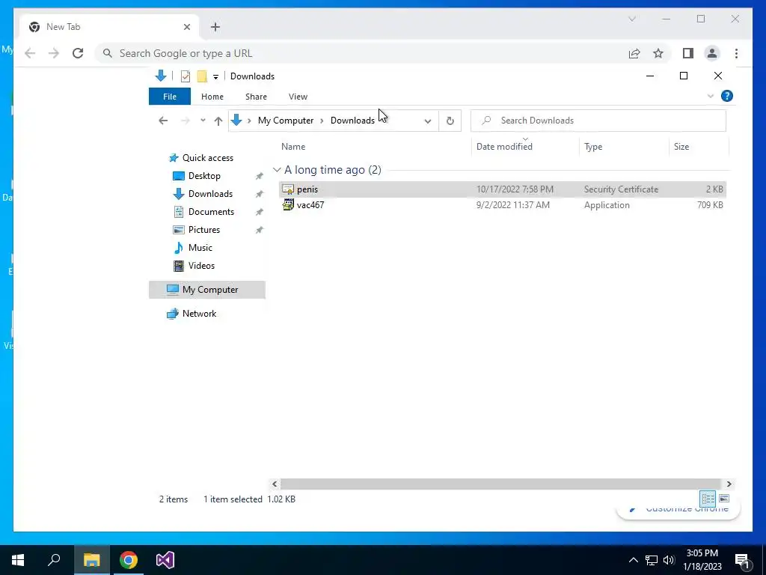Image resolution: width=766 pixels, height=575 pixels.
Task: Sort by Date modified column
Action: pyautogui.click(x=504, y=147)
